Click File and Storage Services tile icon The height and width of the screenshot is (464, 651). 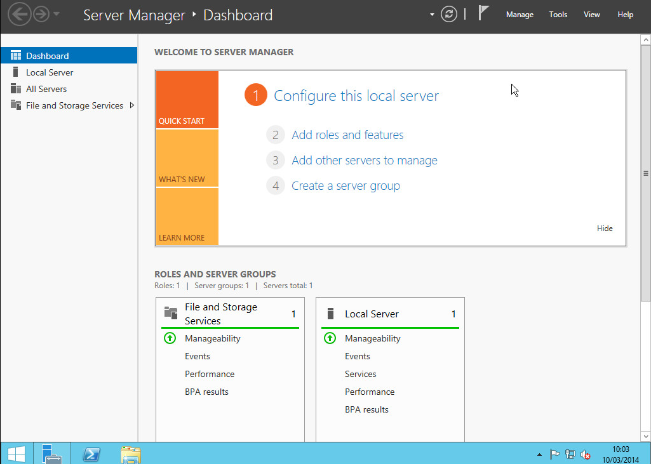click(171, 312)
